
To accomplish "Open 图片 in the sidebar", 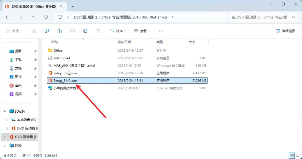I will pyautogui.click(x=18, y=77).
